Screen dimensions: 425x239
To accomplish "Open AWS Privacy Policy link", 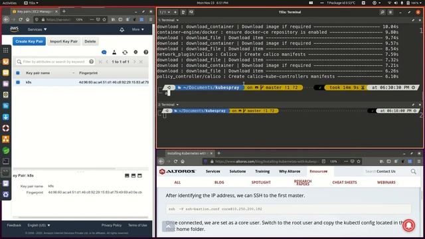I will 112,225.
